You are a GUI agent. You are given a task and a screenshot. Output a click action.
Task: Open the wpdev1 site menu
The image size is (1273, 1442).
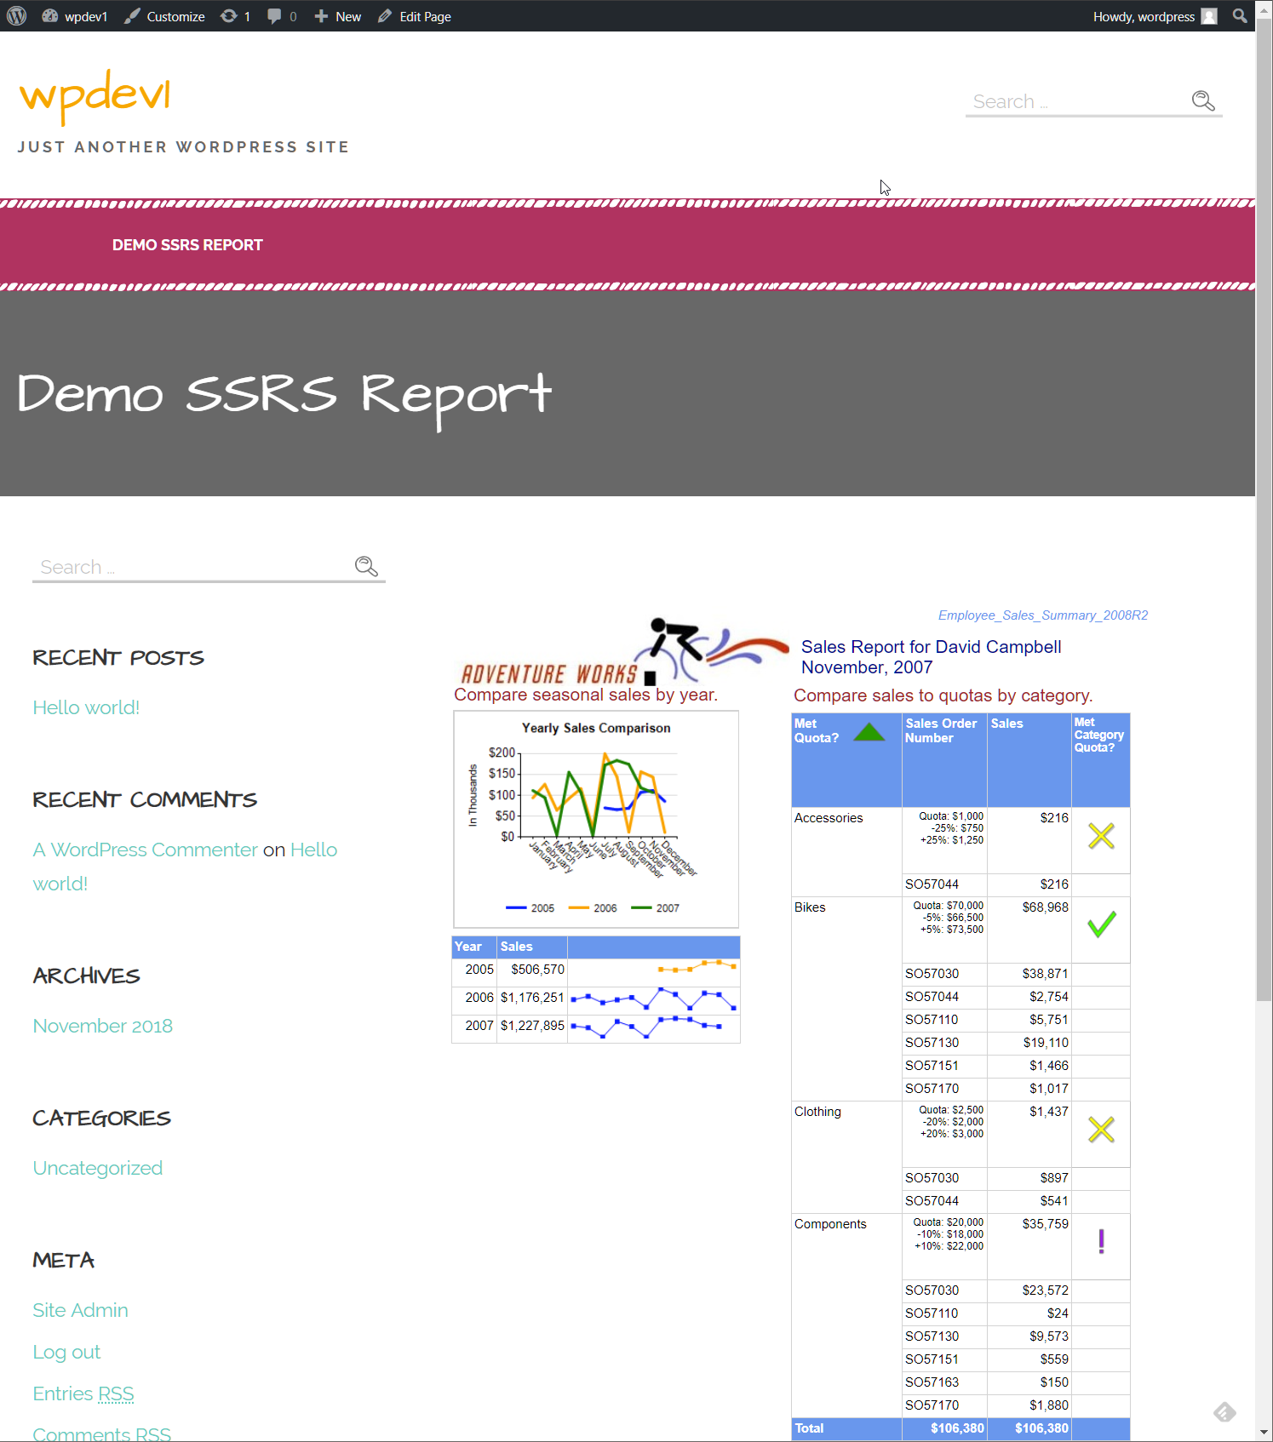pos(75,16)
